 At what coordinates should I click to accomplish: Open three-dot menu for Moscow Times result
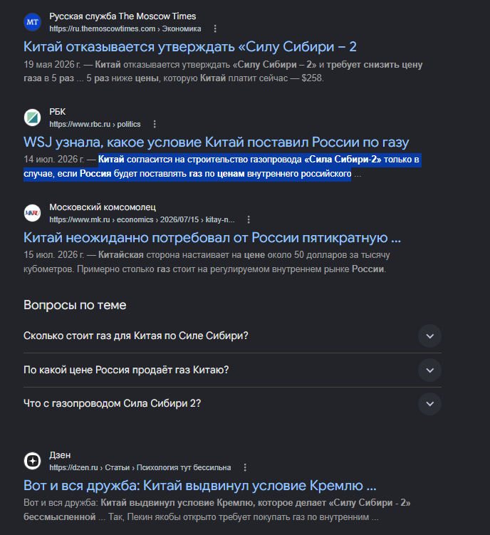coord(215,28)
